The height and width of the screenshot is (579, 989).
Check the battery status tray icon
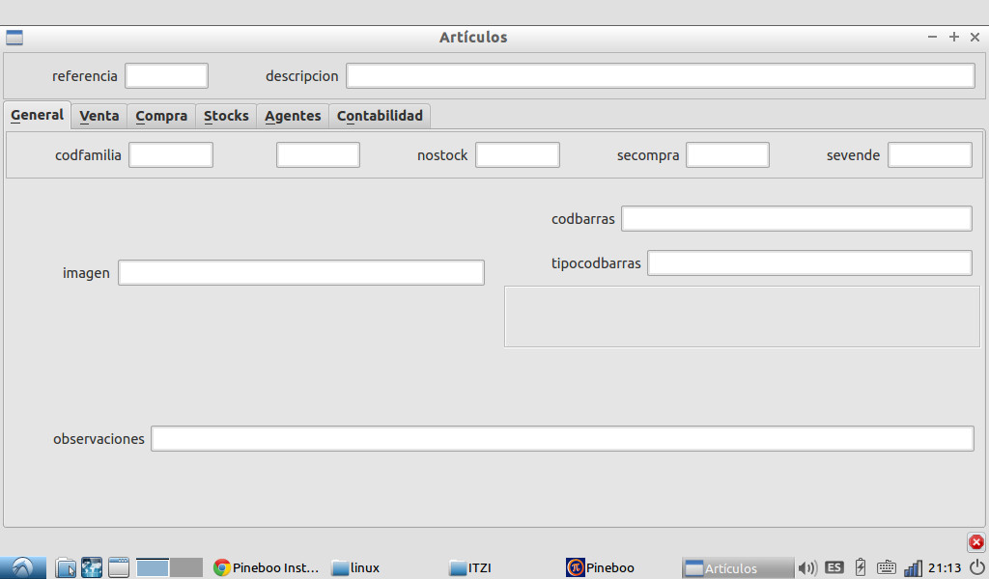(861, 567)
